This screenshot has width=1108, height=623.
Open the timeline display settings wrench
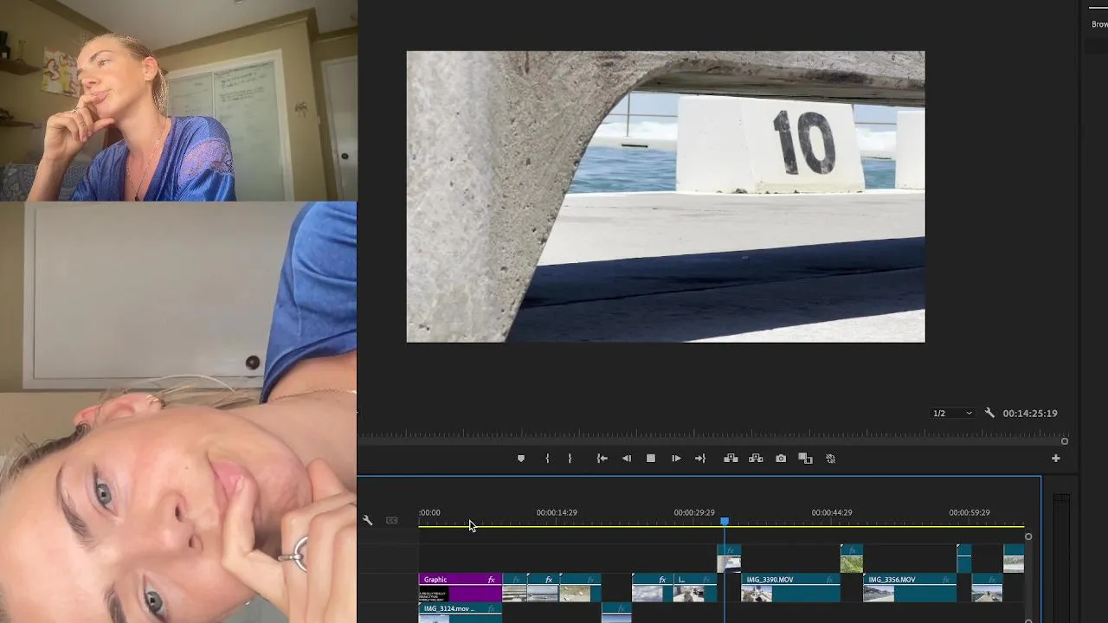(367, 520)
